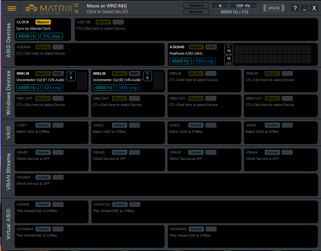321x251 pixels.
Task: Toggle Online state of VBAN1 stream
Action: pyautogui.click(x=43, y=152)
